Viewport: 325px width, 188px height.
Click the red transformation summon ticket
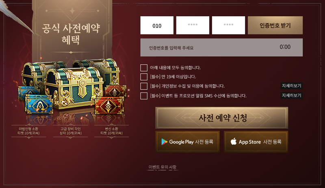[109, 105]
